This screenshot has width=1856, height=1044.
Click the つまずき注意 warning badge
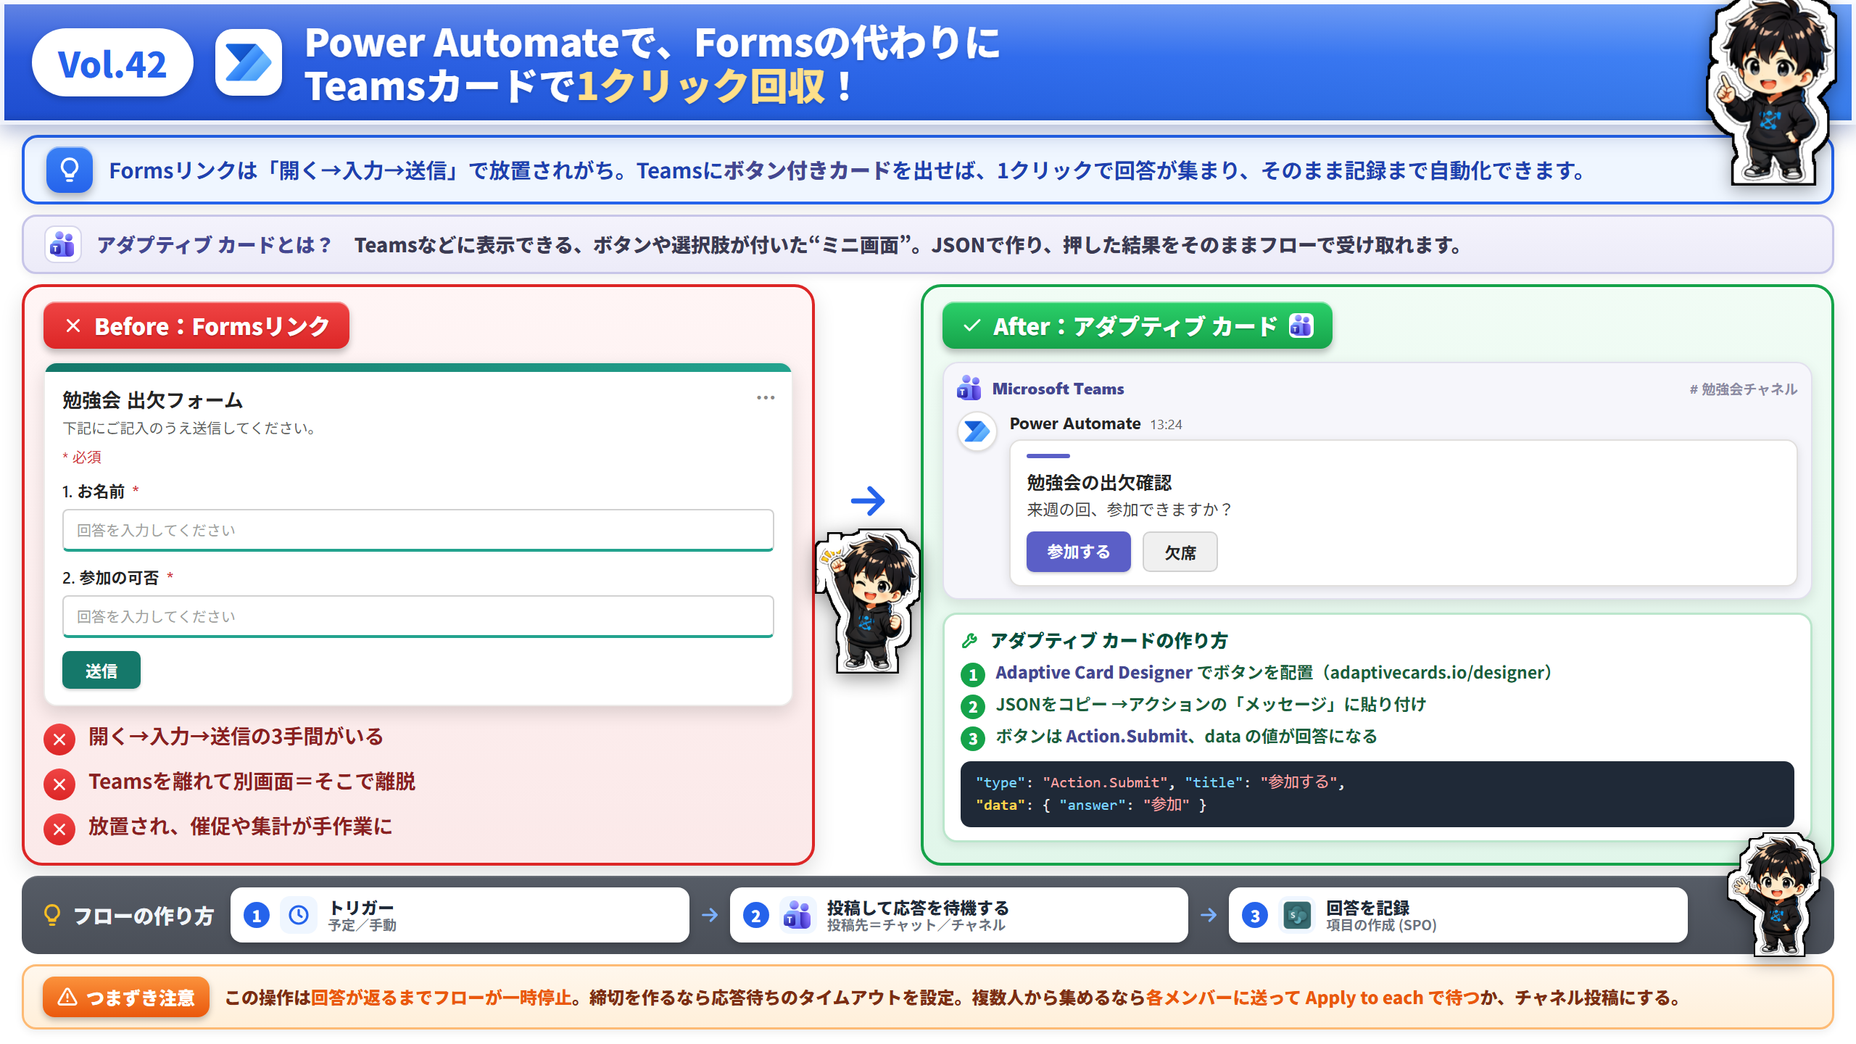(126, 998)
